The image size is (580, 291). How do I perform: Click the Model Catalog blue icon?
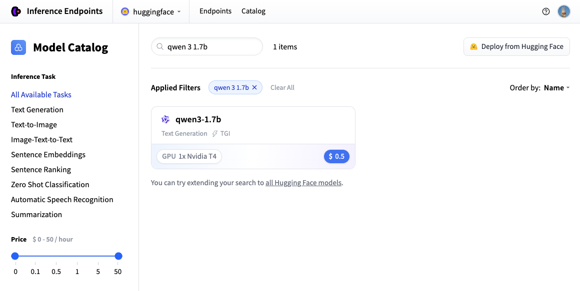click(18, 47)
